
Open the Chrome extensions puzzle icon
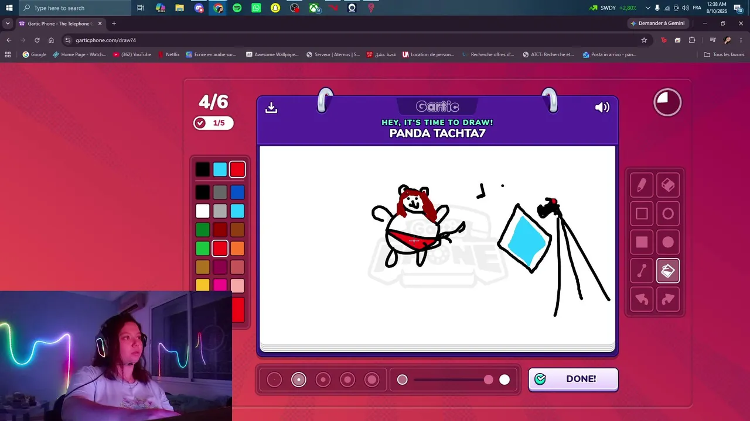[692, 40]
